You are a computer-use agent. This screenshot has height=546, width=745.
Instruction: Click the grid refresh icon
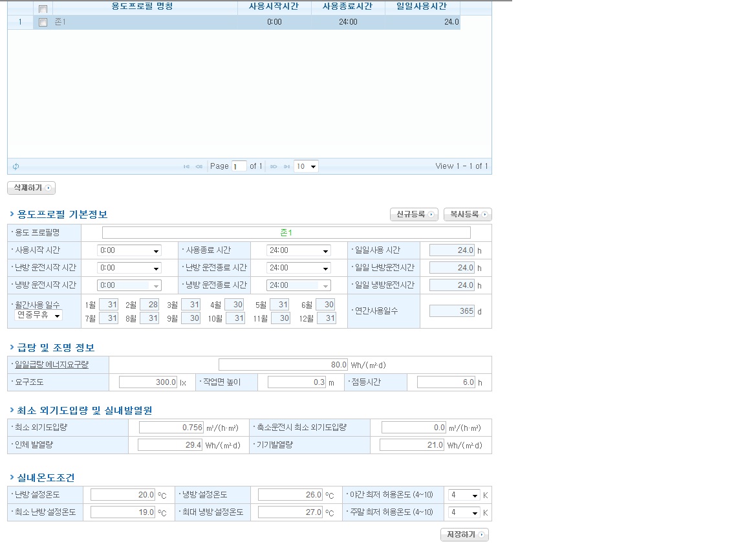click(x=16, y=166)
